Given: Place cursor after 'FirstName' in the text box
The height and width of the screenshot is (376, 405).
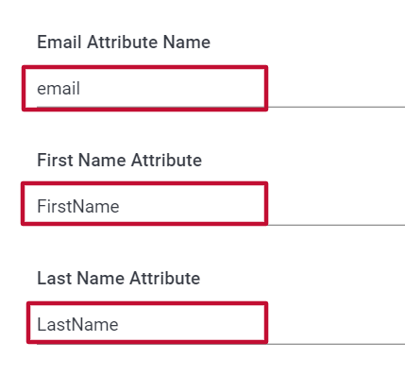Looking at the screenshot, I should [121, 207].
